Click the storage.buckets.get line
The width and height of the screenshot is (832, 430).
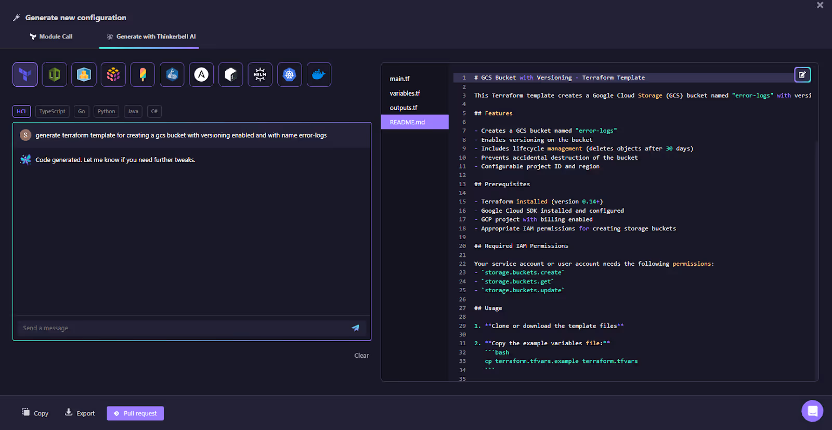(x=514, y=281)
